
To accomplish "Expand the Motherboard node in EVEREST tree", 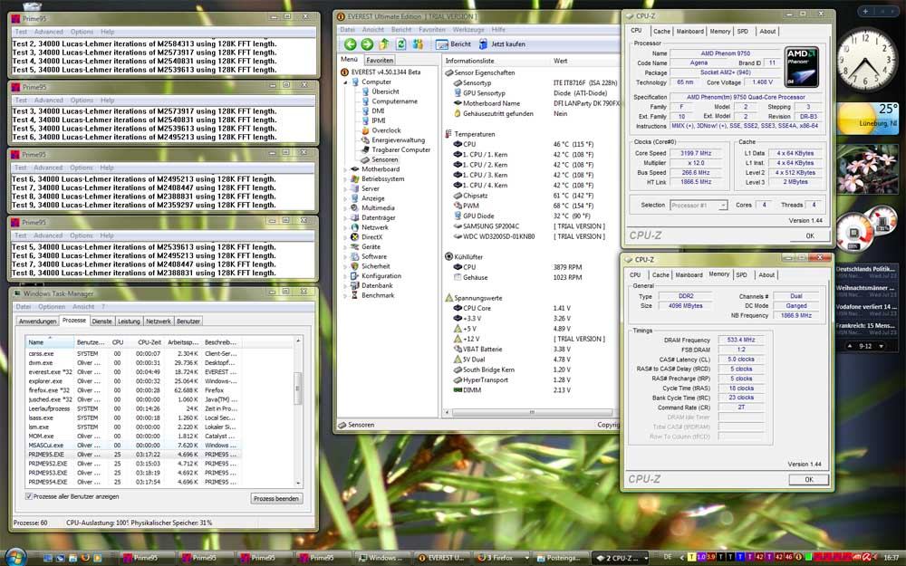I will [345, 170].
